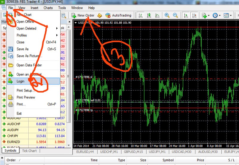Viewport: 239px width, 165px height.
Task: Click the New Order toolbar button
Action: coord(83,15)
